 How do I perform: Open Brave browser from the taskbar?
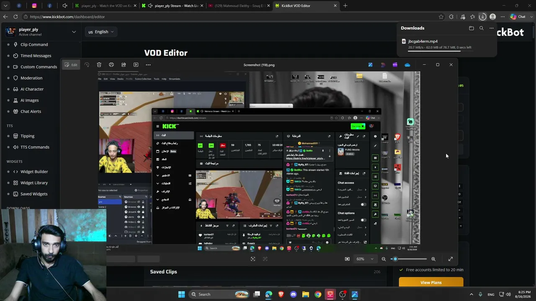[x=281, y=294]
